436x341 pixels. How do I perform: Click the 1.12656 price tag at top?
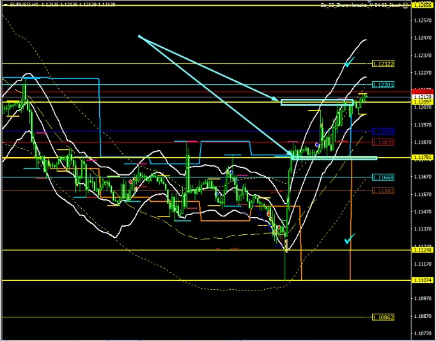click(422, 5)
